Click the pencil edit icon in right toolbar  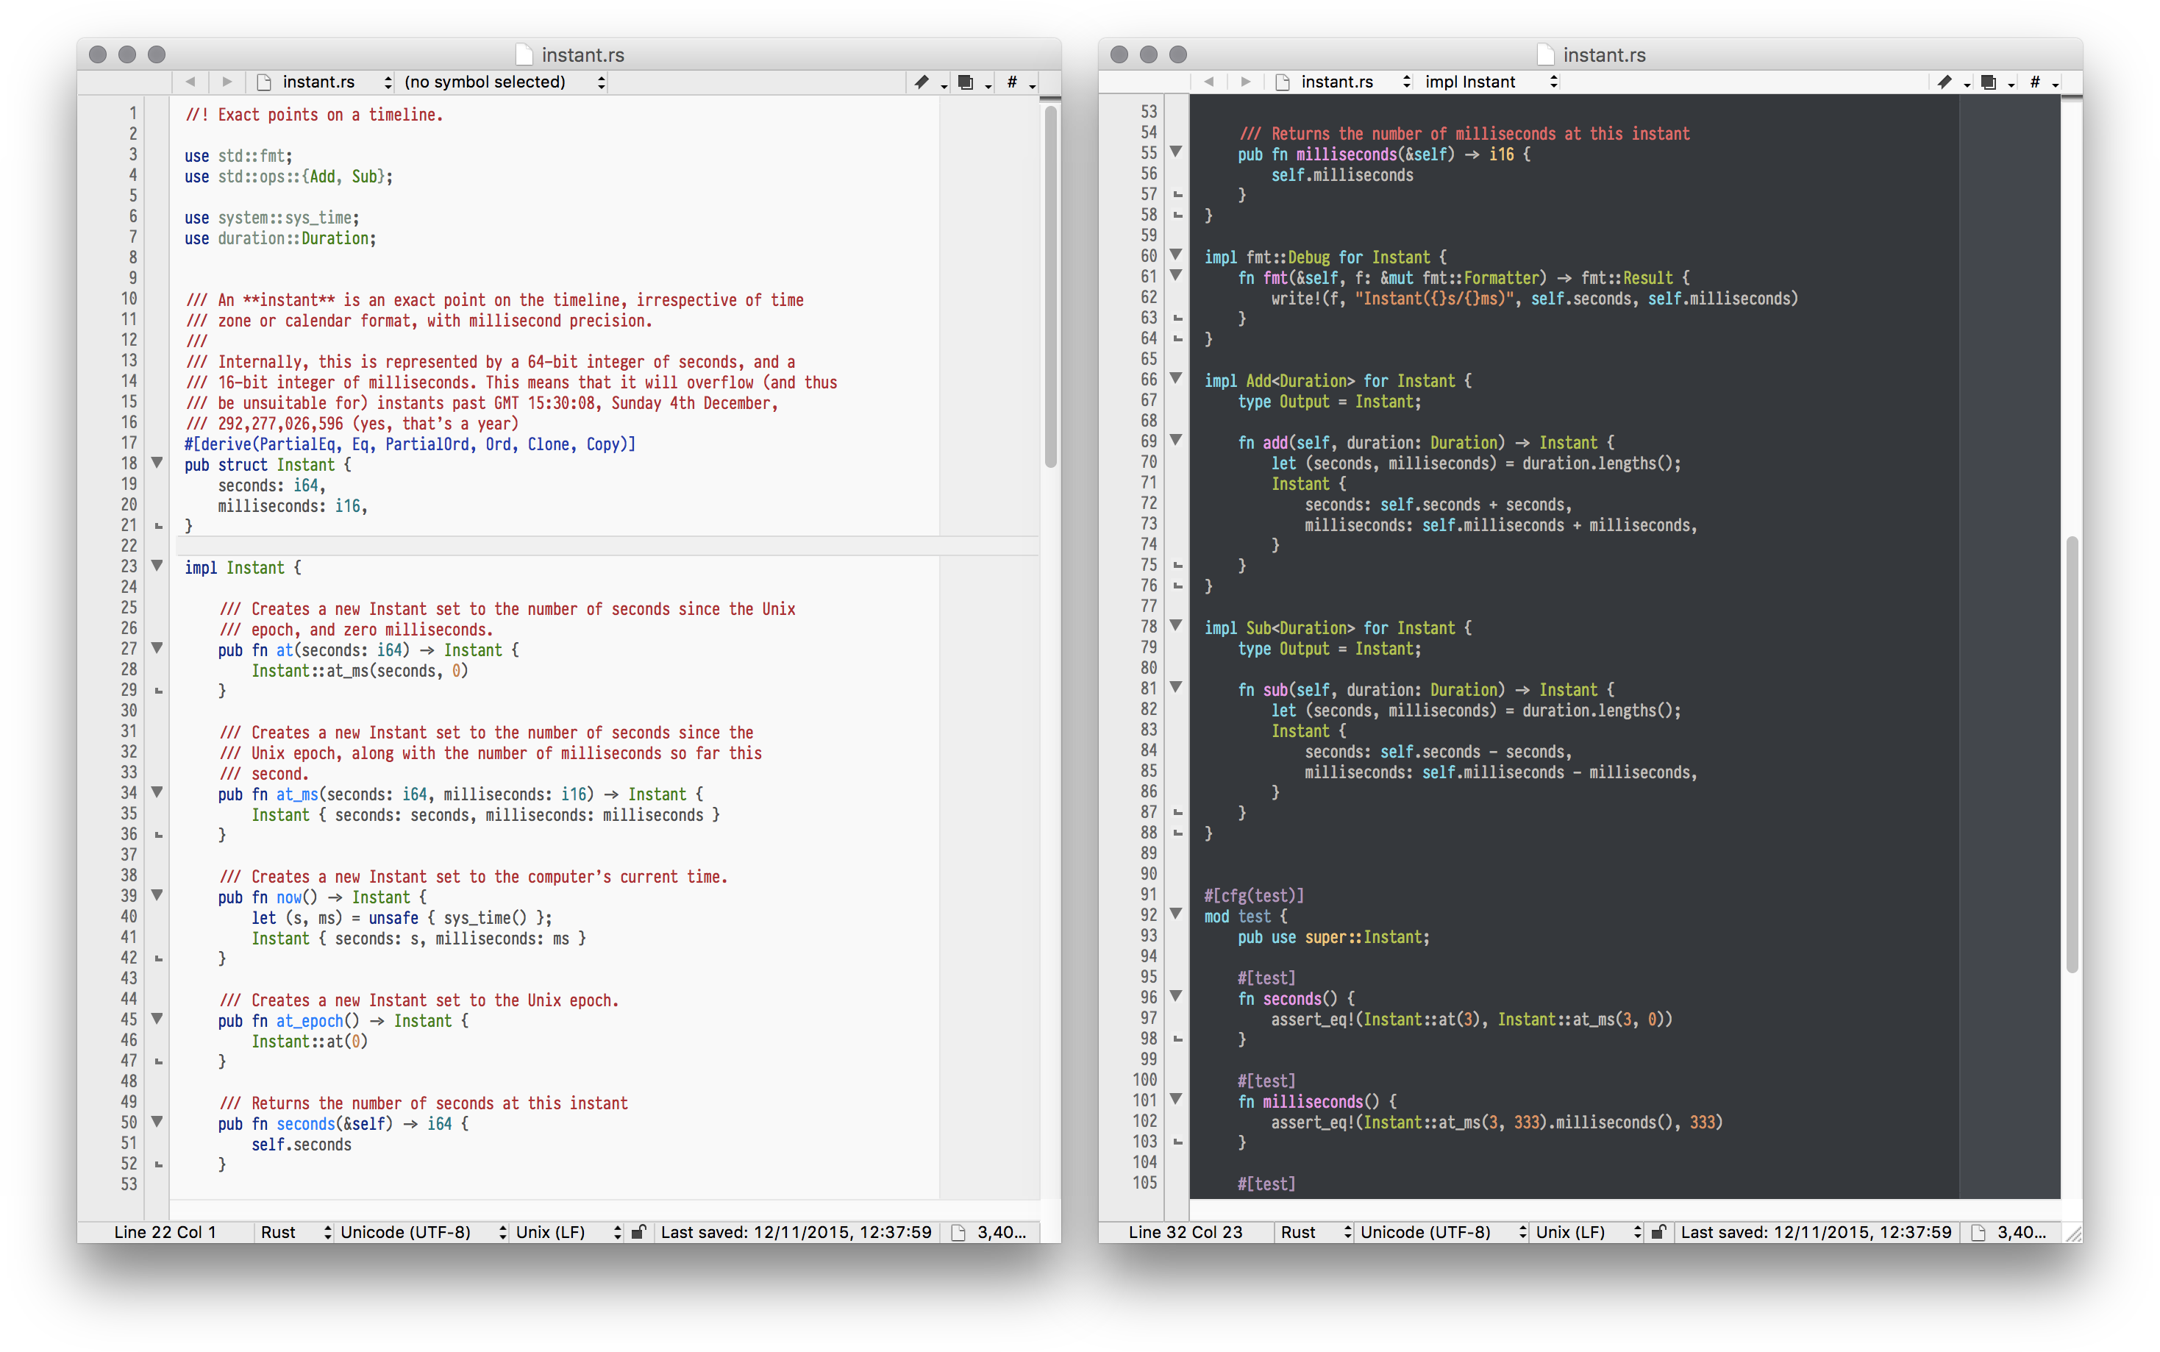[1945, 82]
